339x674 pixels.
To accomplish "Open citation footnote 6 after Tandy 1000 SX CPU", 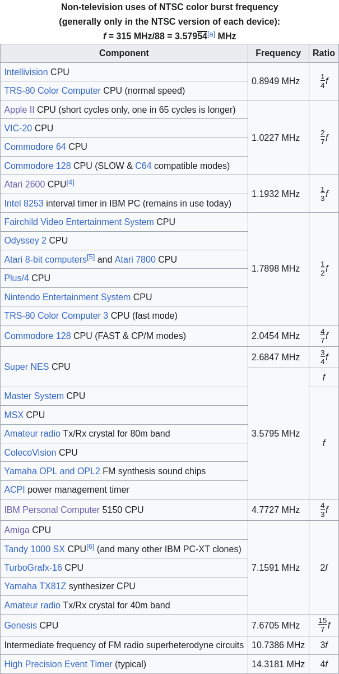I will (90, 547).
